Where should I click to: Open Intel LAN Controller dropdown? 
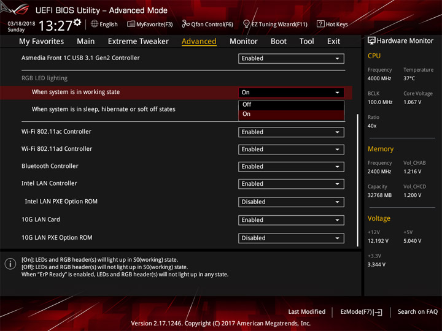(x=291, y=184)
